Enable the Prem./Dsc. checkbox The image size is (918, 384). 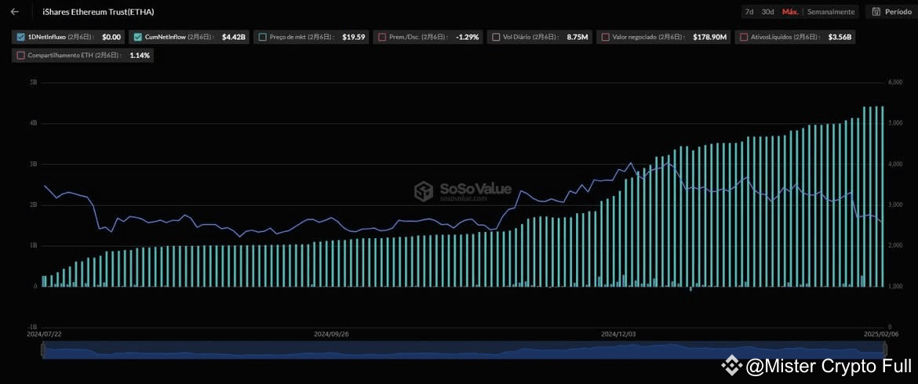pos(382,37)
